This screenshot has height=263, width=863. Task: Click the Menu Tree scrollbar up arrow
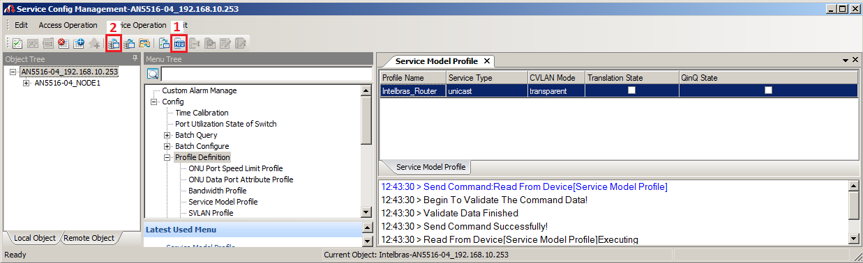[x=367, y=90]
